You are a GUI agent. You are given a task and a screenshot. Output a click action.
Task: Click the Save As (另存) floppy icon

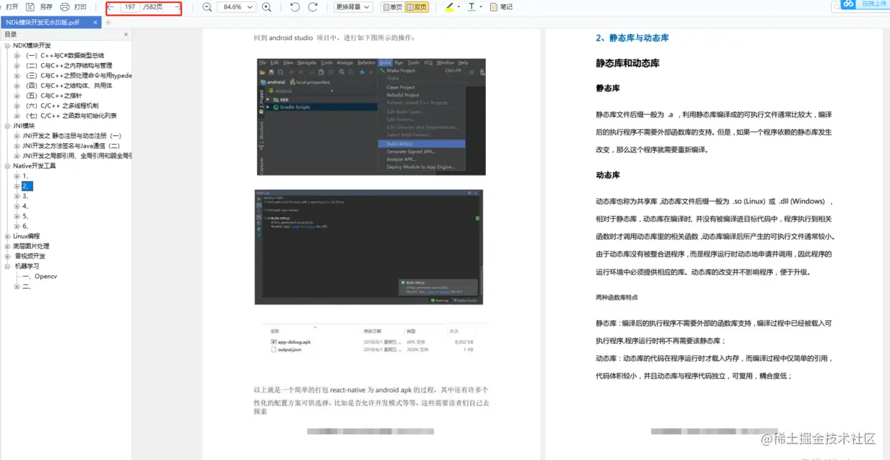pyautogui.click(x=30, y=6)
